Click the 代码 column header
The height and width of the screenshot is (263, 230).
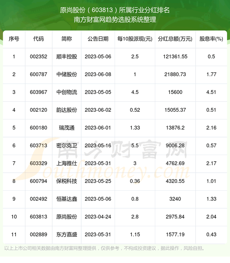click(x=38, y=39)
